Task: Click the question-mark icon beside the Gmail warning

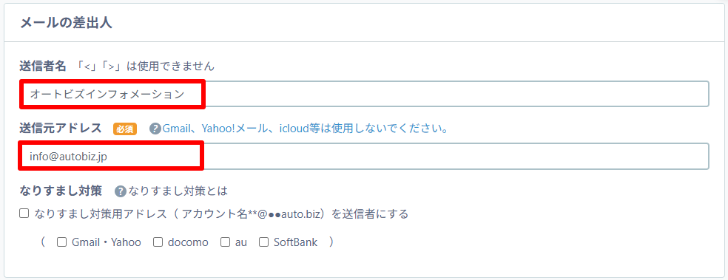Action: (x=155, y=129)
